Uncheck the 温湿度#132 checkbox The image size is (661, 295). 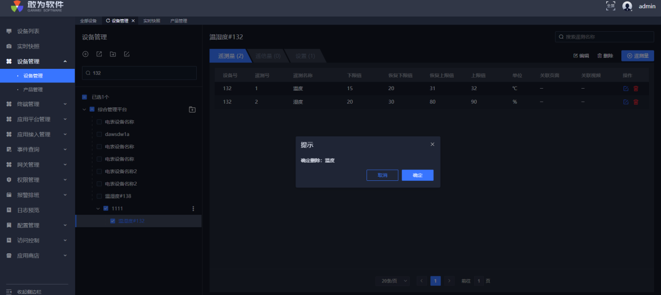[113, 221]
